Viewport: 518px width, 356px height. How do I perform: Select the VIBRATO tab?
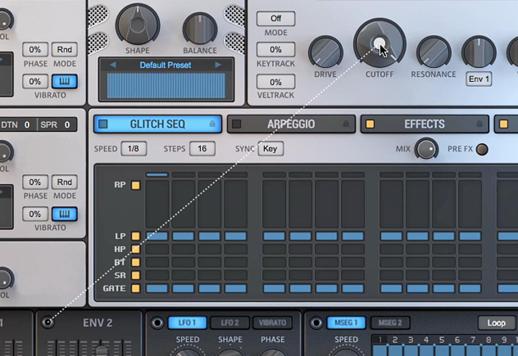click(x=273, y=323)
